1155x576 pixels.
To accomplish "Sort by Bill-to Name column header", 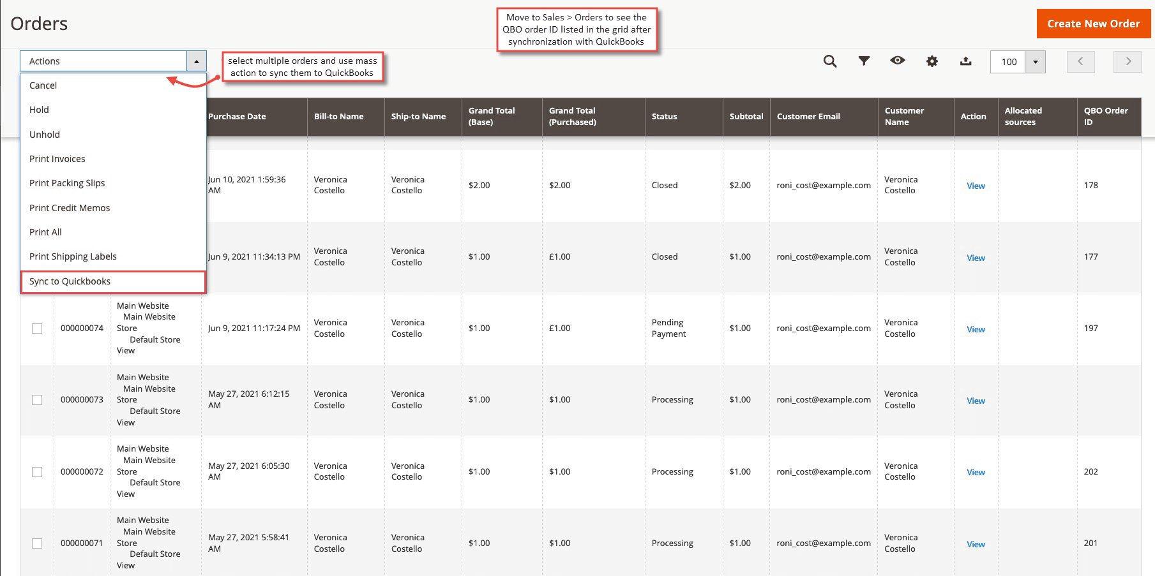I will point(345,117).
